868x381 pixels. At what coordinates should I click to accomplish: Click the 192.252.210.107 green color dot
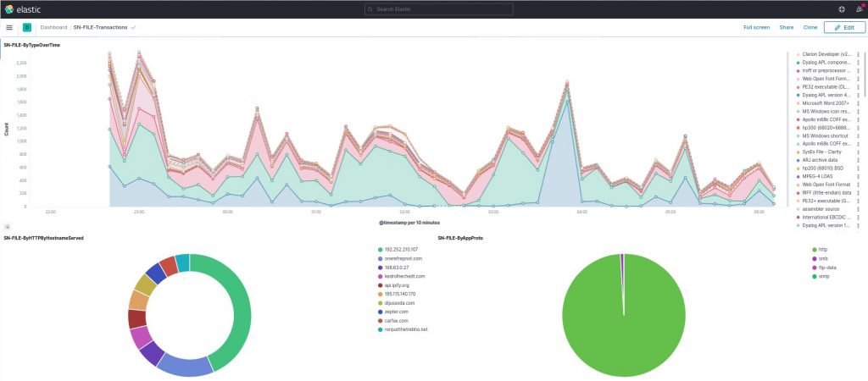(x=380, y=250)
